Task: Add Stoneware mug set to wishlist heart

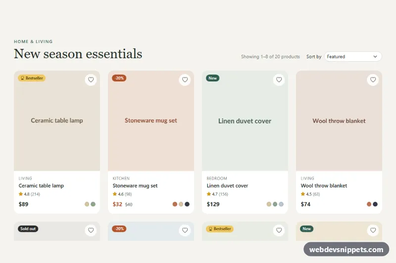Action: (x=185, y=80)
